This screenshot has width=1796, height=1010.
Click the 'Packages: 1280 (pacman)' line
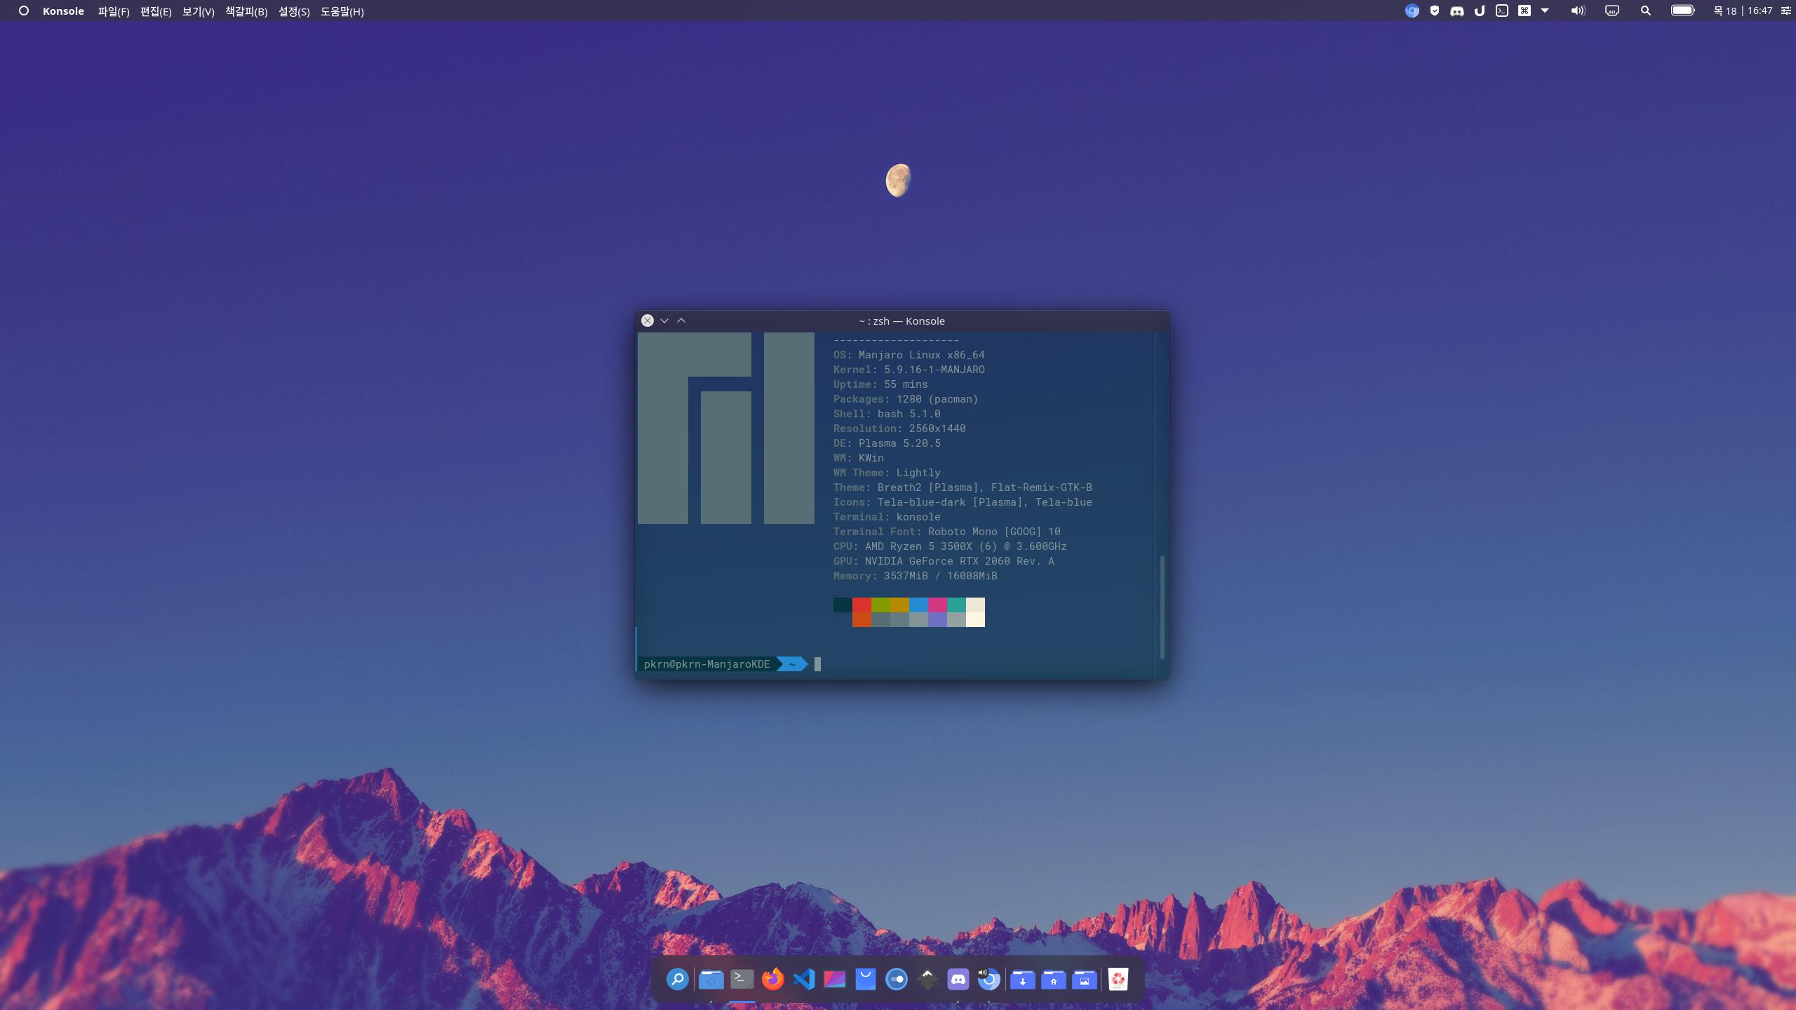pos(905,399)
